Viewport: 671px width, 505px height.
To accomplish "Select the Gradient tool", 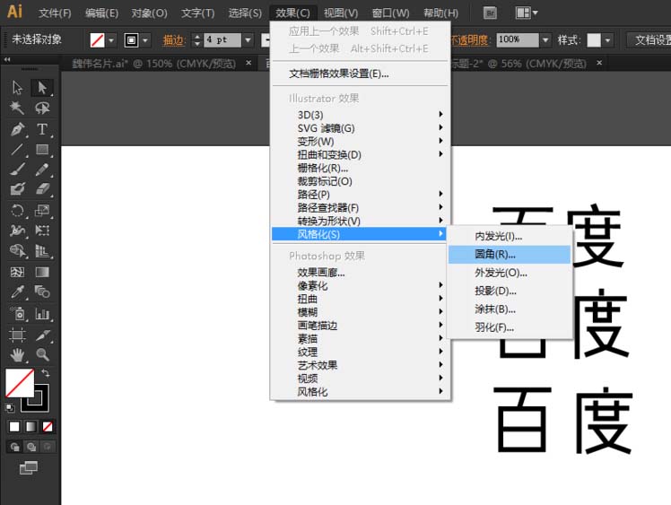I will [x=42, y=272].
